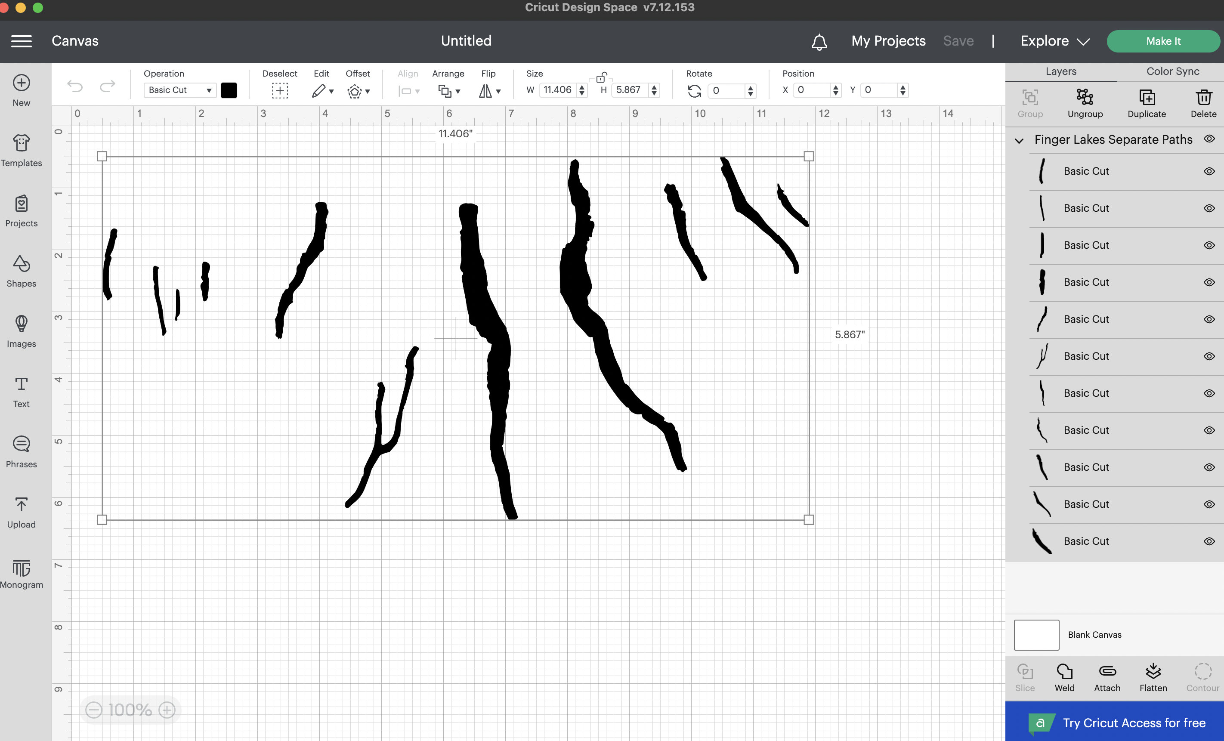Click the Blank Canvas color swatch
The width and height of the screenshot is (1224, 741).
tap(1036, 635)
